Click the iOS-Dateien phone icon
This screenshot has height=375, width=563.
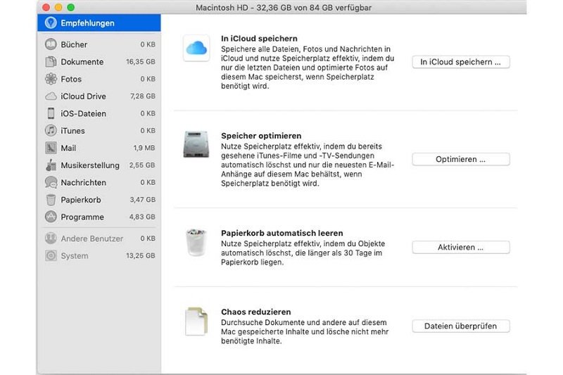[x=51, y=113]
